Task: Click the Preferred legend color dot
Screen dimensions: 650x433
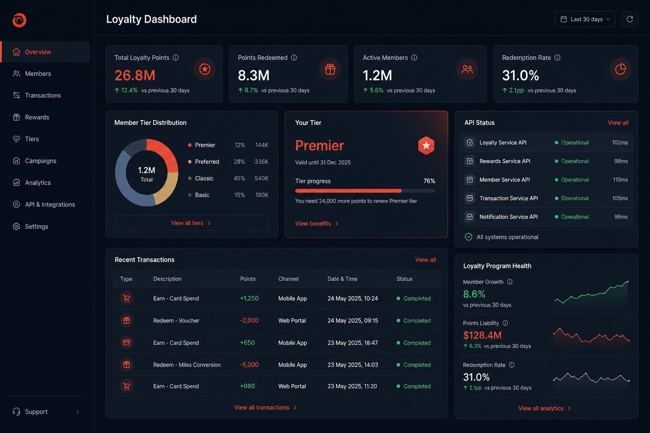Action: click(x=190, y=162)
